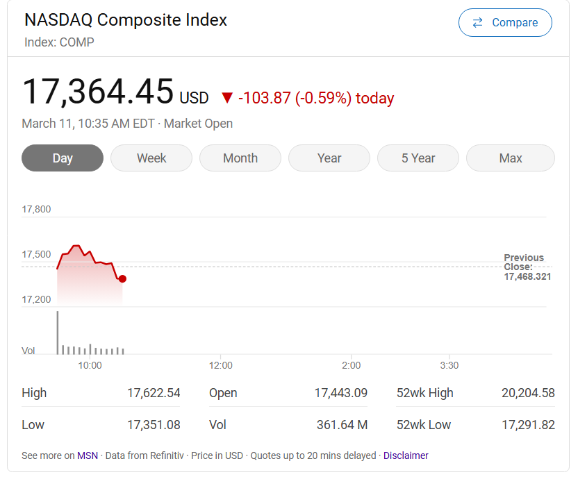This screenshot has width=578, height=477.
Task: Show the Year chart range
Action: pyautogui.click(x=329, y=158)
